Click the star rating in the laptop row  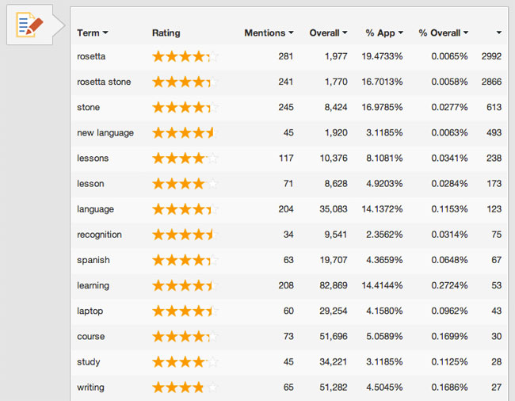point(185,311)
